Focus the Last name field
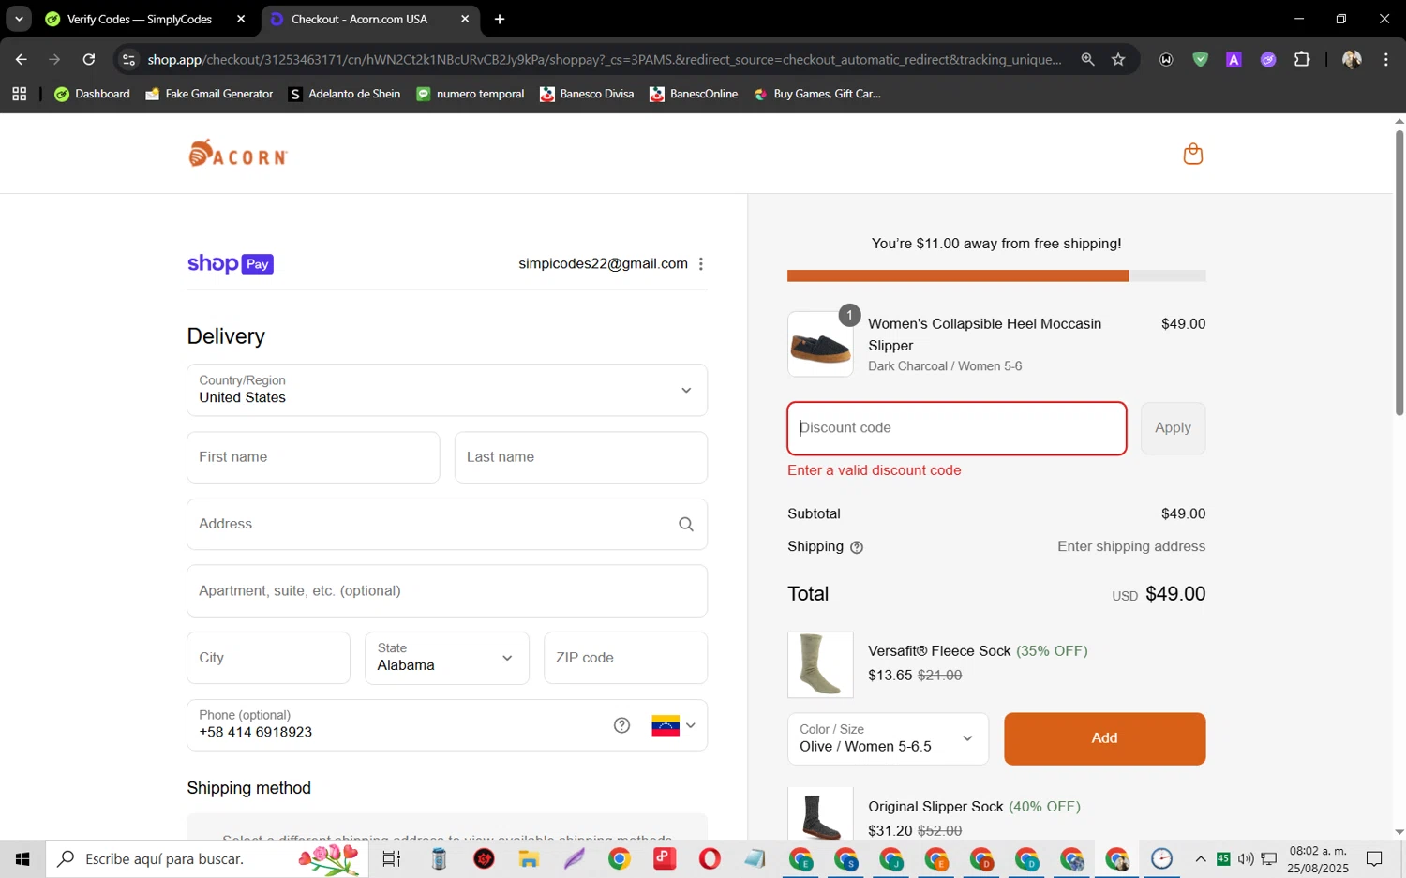The image size is (1406, 878). [x=581, y=457]
